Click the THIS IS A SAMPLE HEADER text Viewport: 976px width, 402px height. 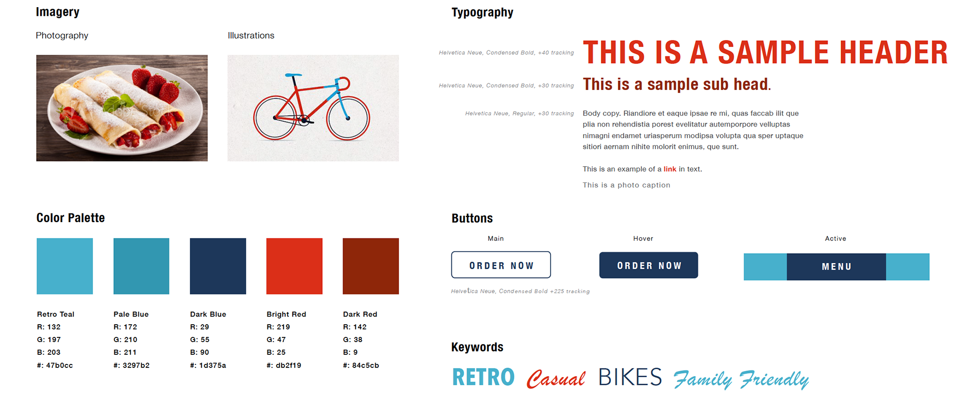[765, 52]
